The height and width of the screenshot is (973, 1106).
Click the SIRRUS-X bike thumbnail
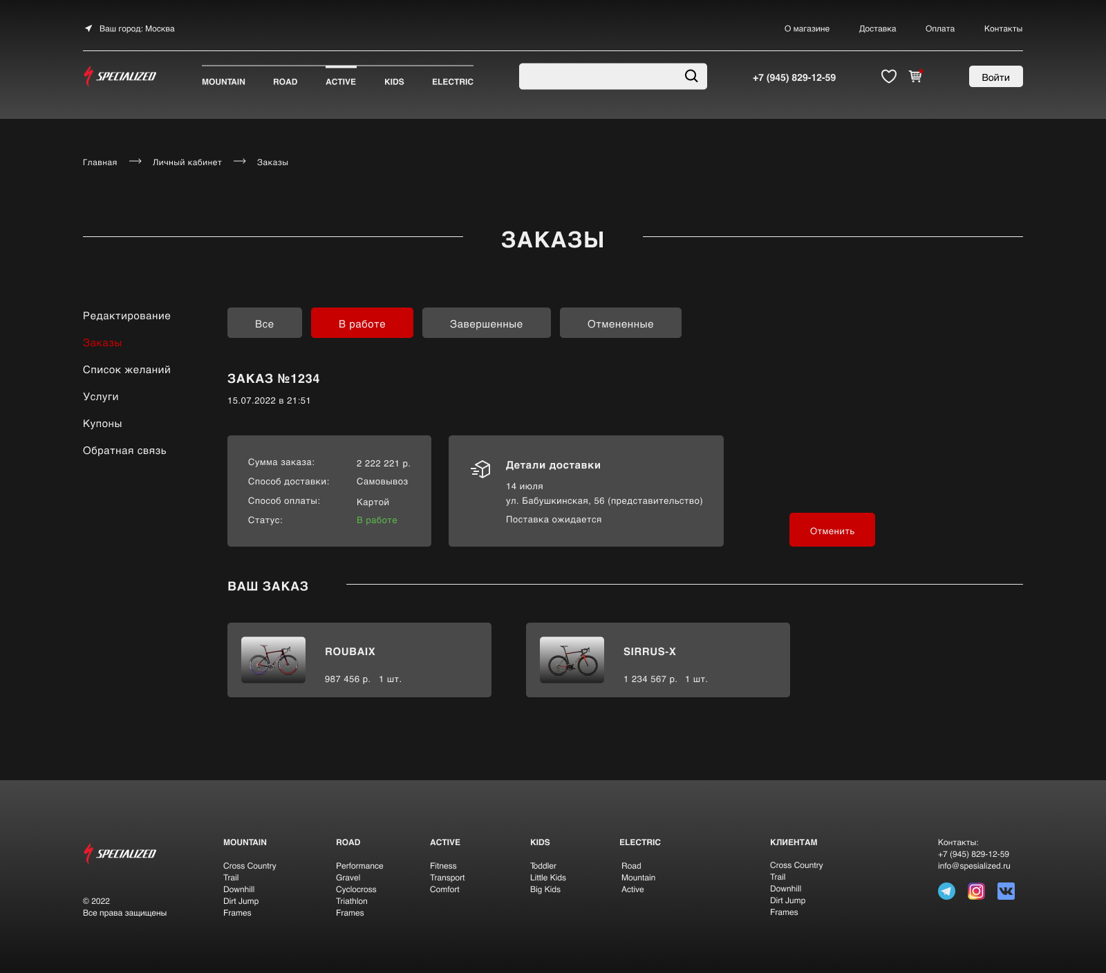pyautogui.click(x=572, y=660)
